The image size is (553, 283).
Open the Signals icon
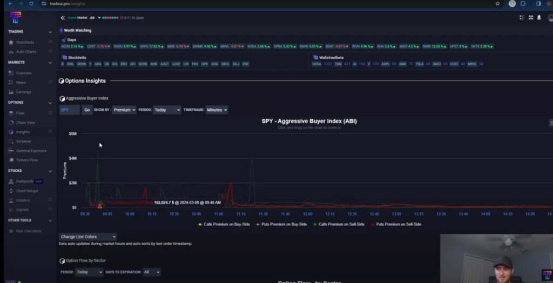(11, 210)
